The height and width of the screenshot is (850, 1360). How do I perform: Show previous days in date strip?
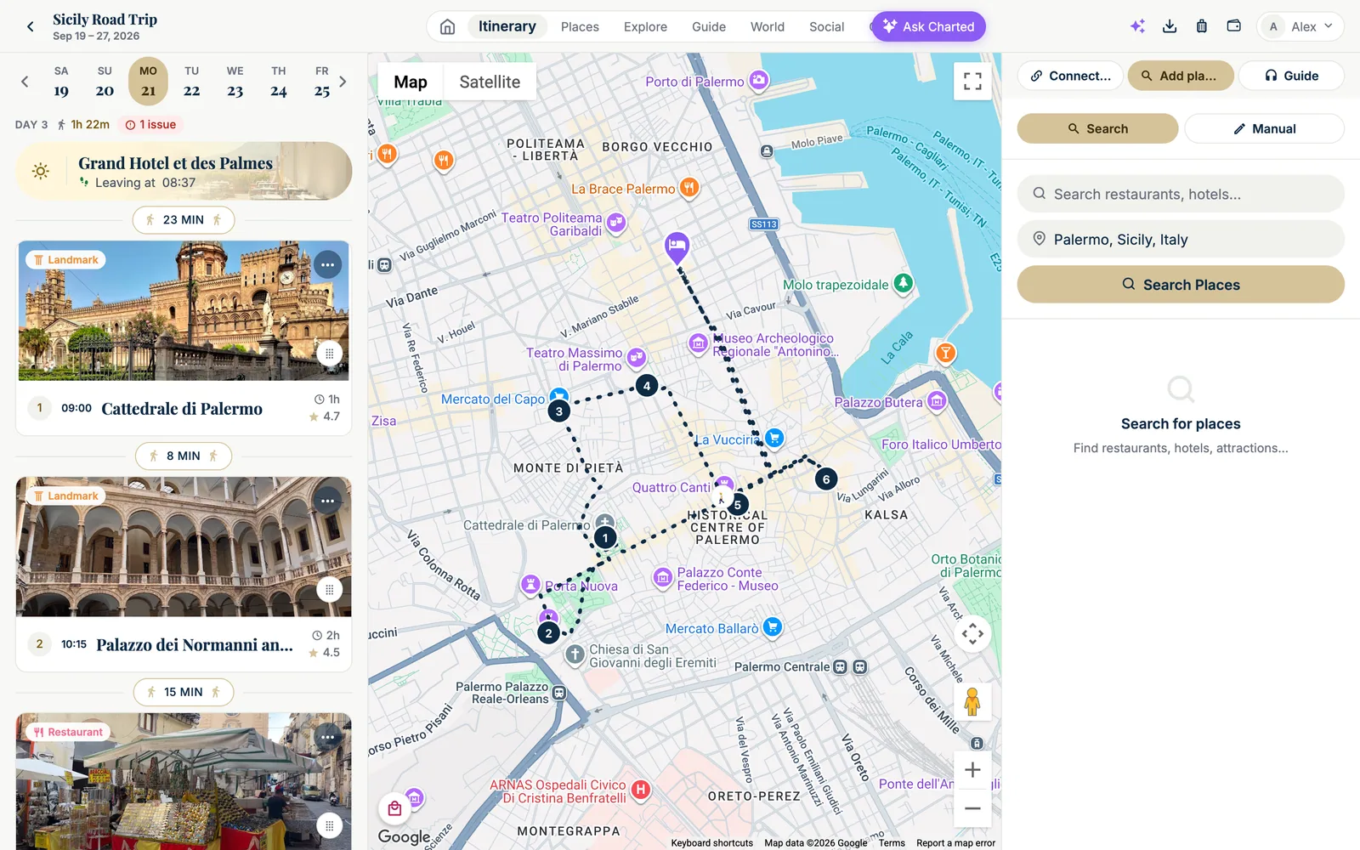[x=25, y=82]
